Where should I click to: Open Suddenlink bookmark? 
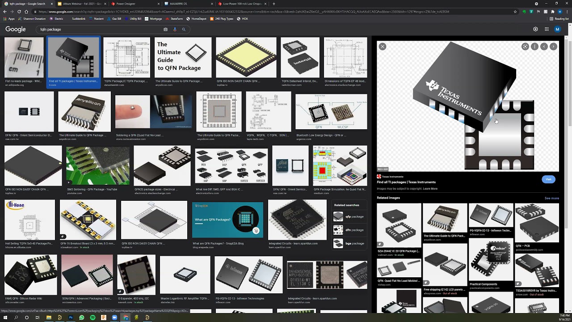pyautogui.click(x=79, y=19)
